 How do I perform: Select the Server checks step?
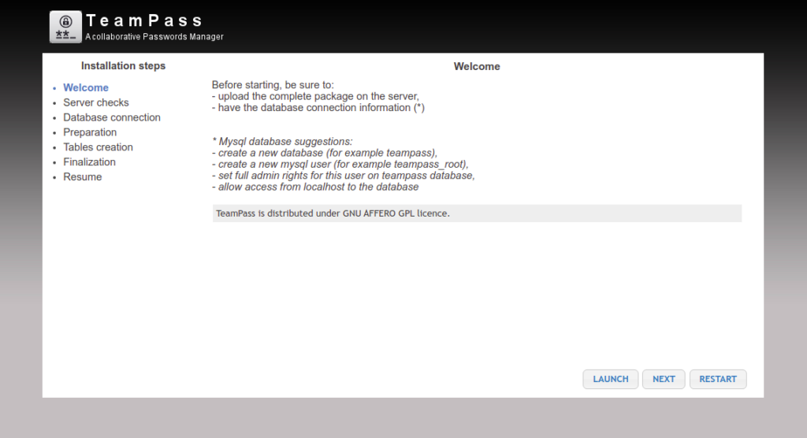(x=95, y=102)
